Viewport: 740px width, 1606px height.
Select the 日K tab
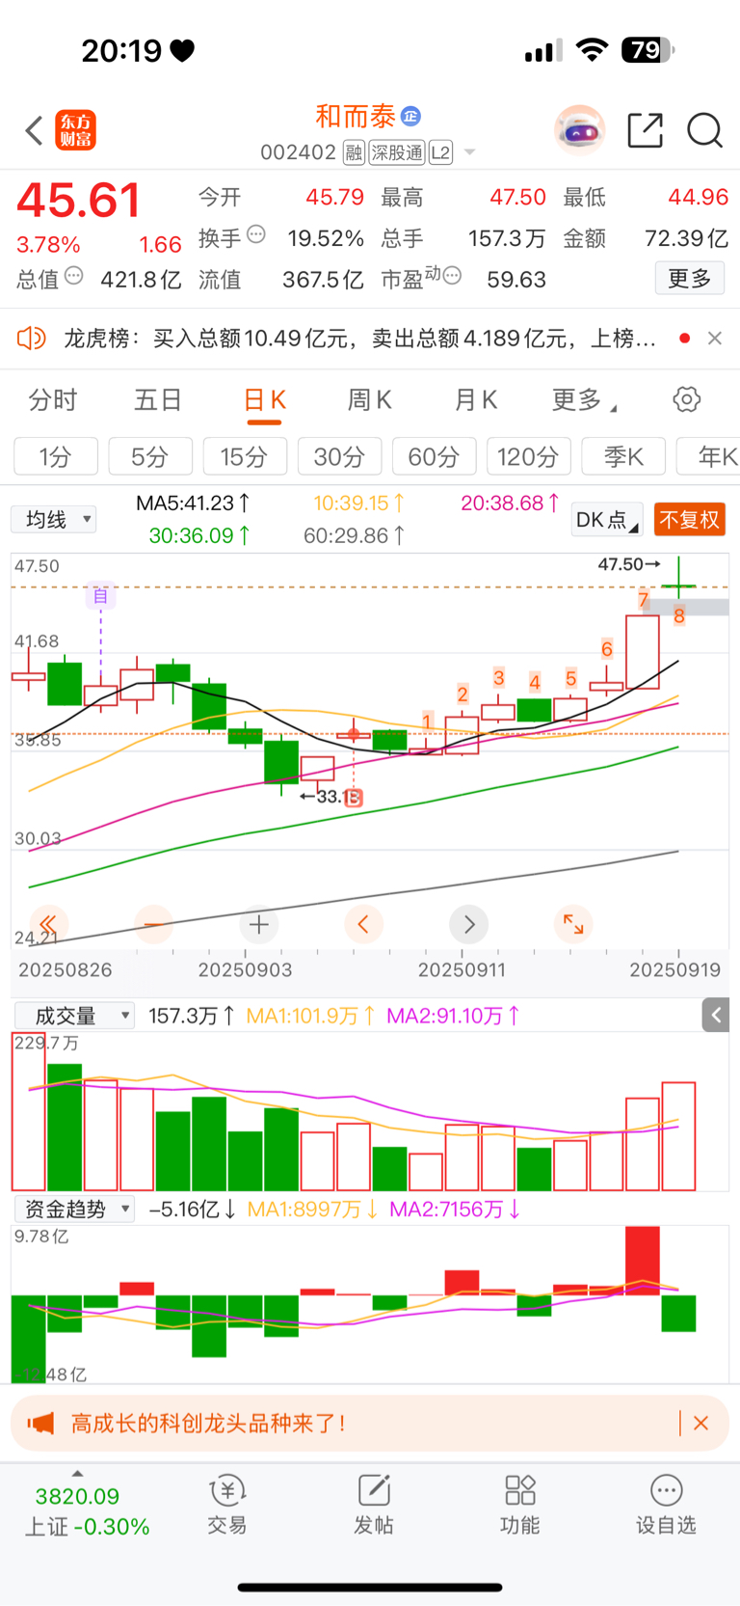(265, 399)
